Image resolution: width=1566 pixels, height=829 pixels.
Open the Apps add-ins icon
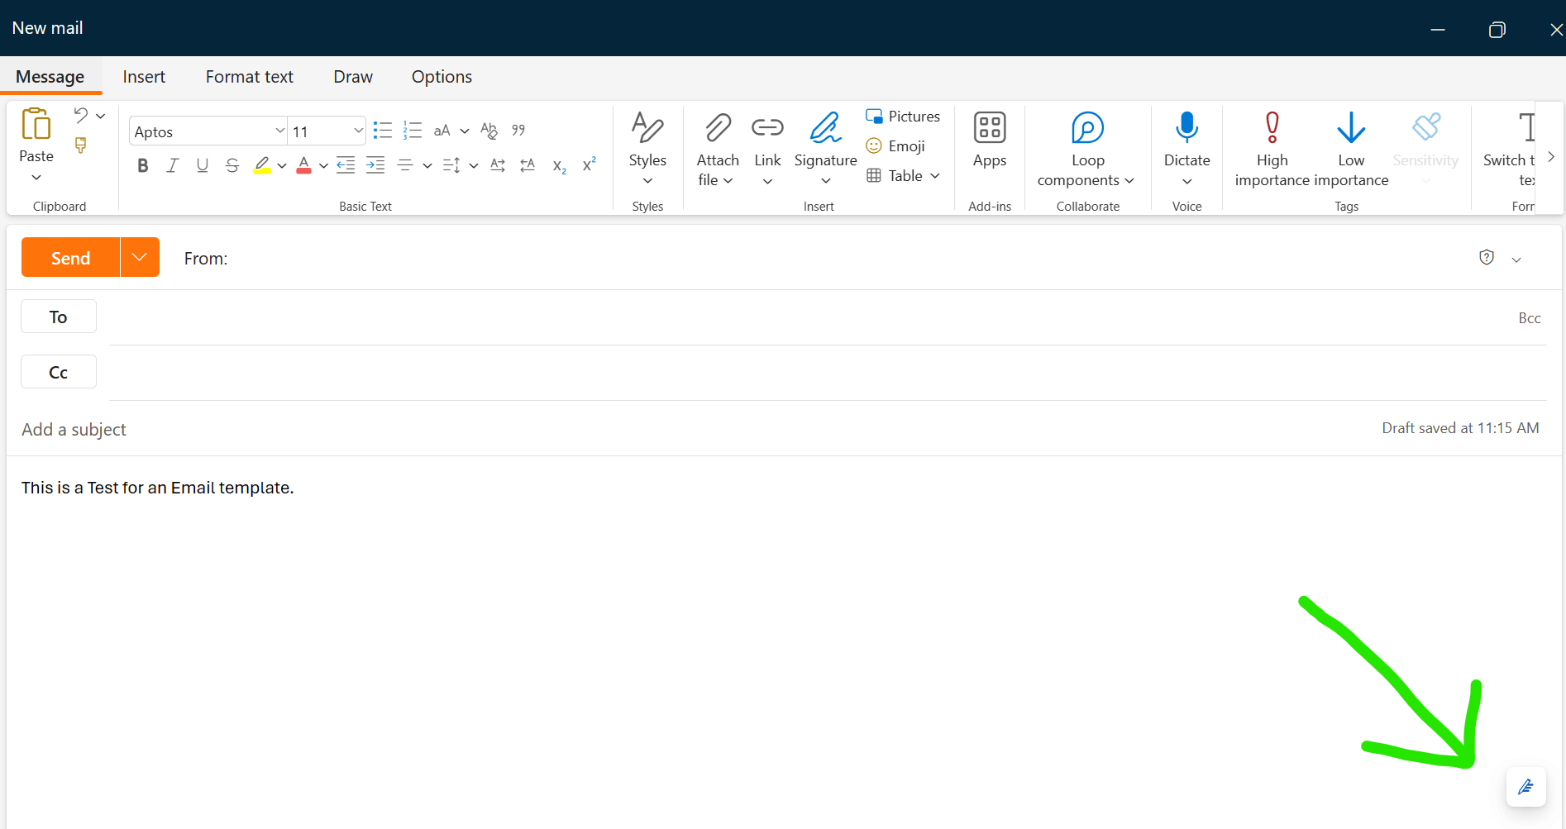click(989, 129)
